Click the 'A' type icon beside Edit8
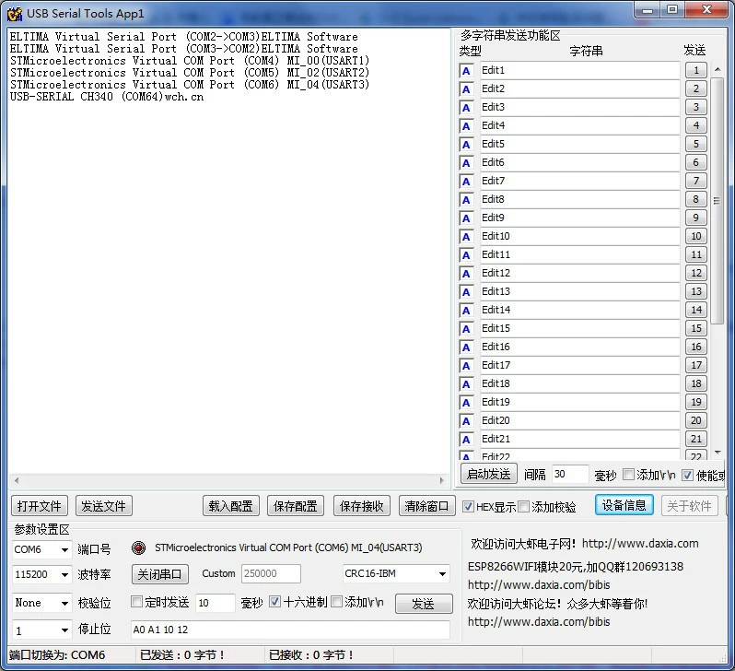 pos(466,200)
